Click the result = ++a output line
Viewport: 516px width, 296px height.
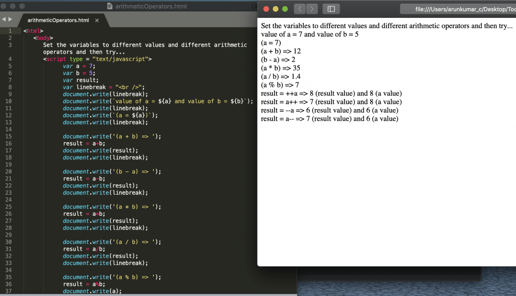pos(331,93)
